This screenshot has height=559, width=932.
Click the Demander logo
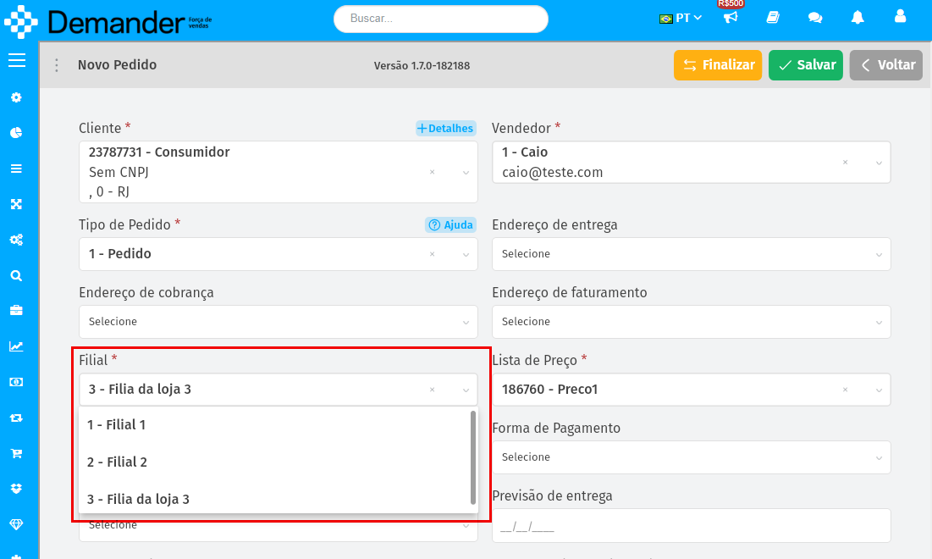pyautogui.click(x=108, y=22)
